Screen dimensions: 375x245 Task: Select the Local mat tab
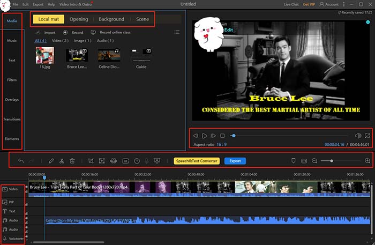coord(49,19)
